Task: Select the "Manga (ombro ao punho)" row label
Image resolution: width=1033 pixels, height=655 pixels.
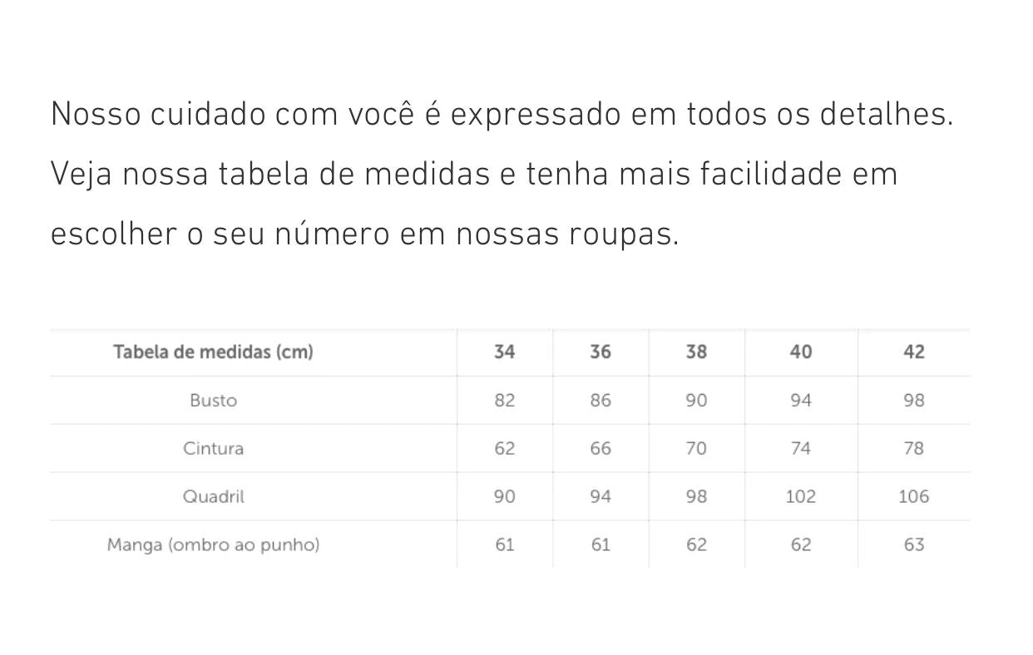Action: [x=213, y=544]
